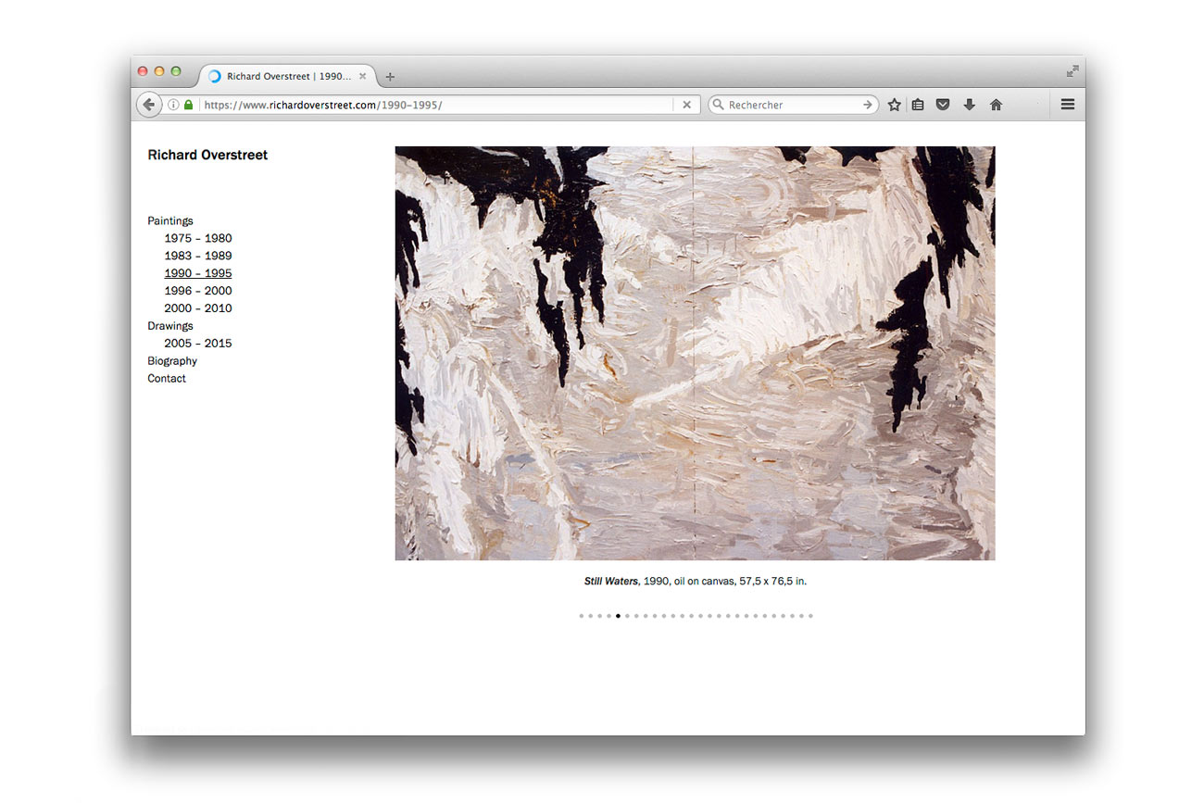Go to home page icon
This screenshot has width=1204, height=803.
click(996, 106)
